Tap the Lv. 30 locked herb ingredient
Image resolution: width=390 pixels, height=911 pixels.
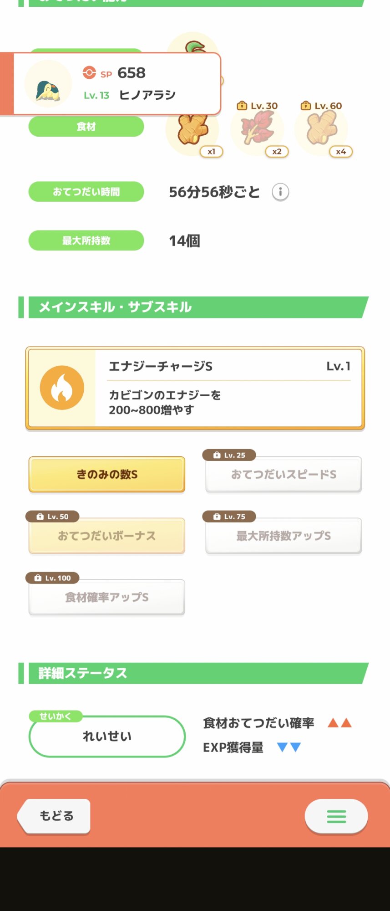click(x=258, y=129)
